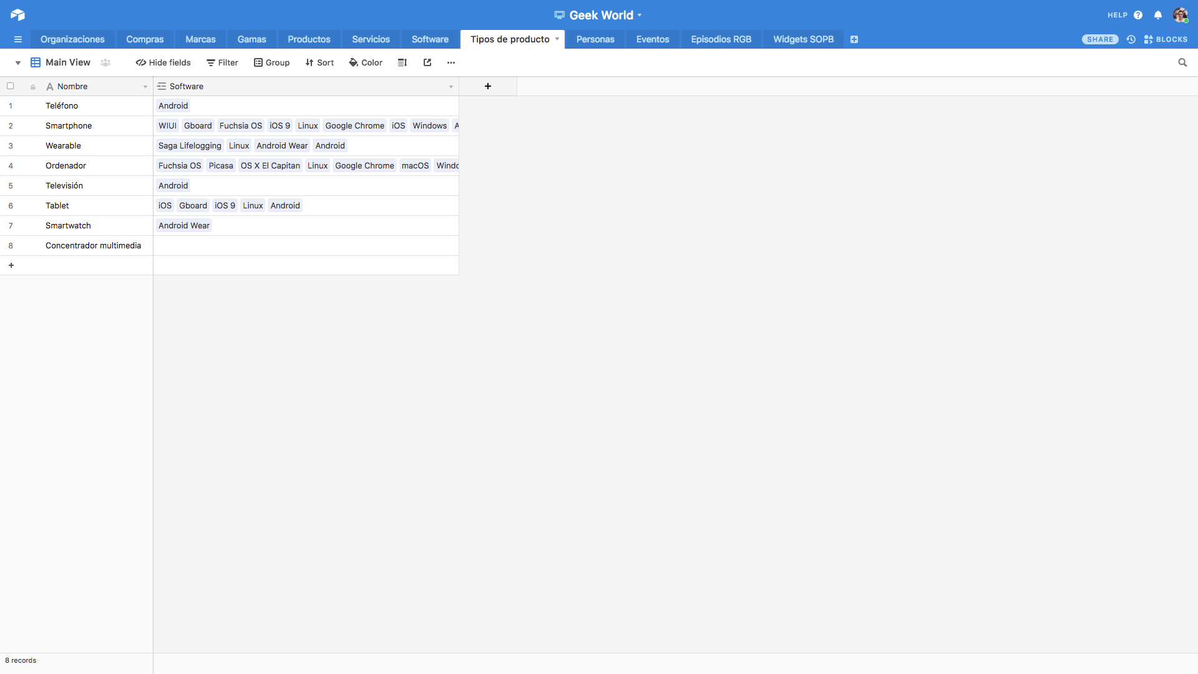1198x674 pixels.
Task: Click the Picasa chip in Ordenador row
Action: (221, 166)
